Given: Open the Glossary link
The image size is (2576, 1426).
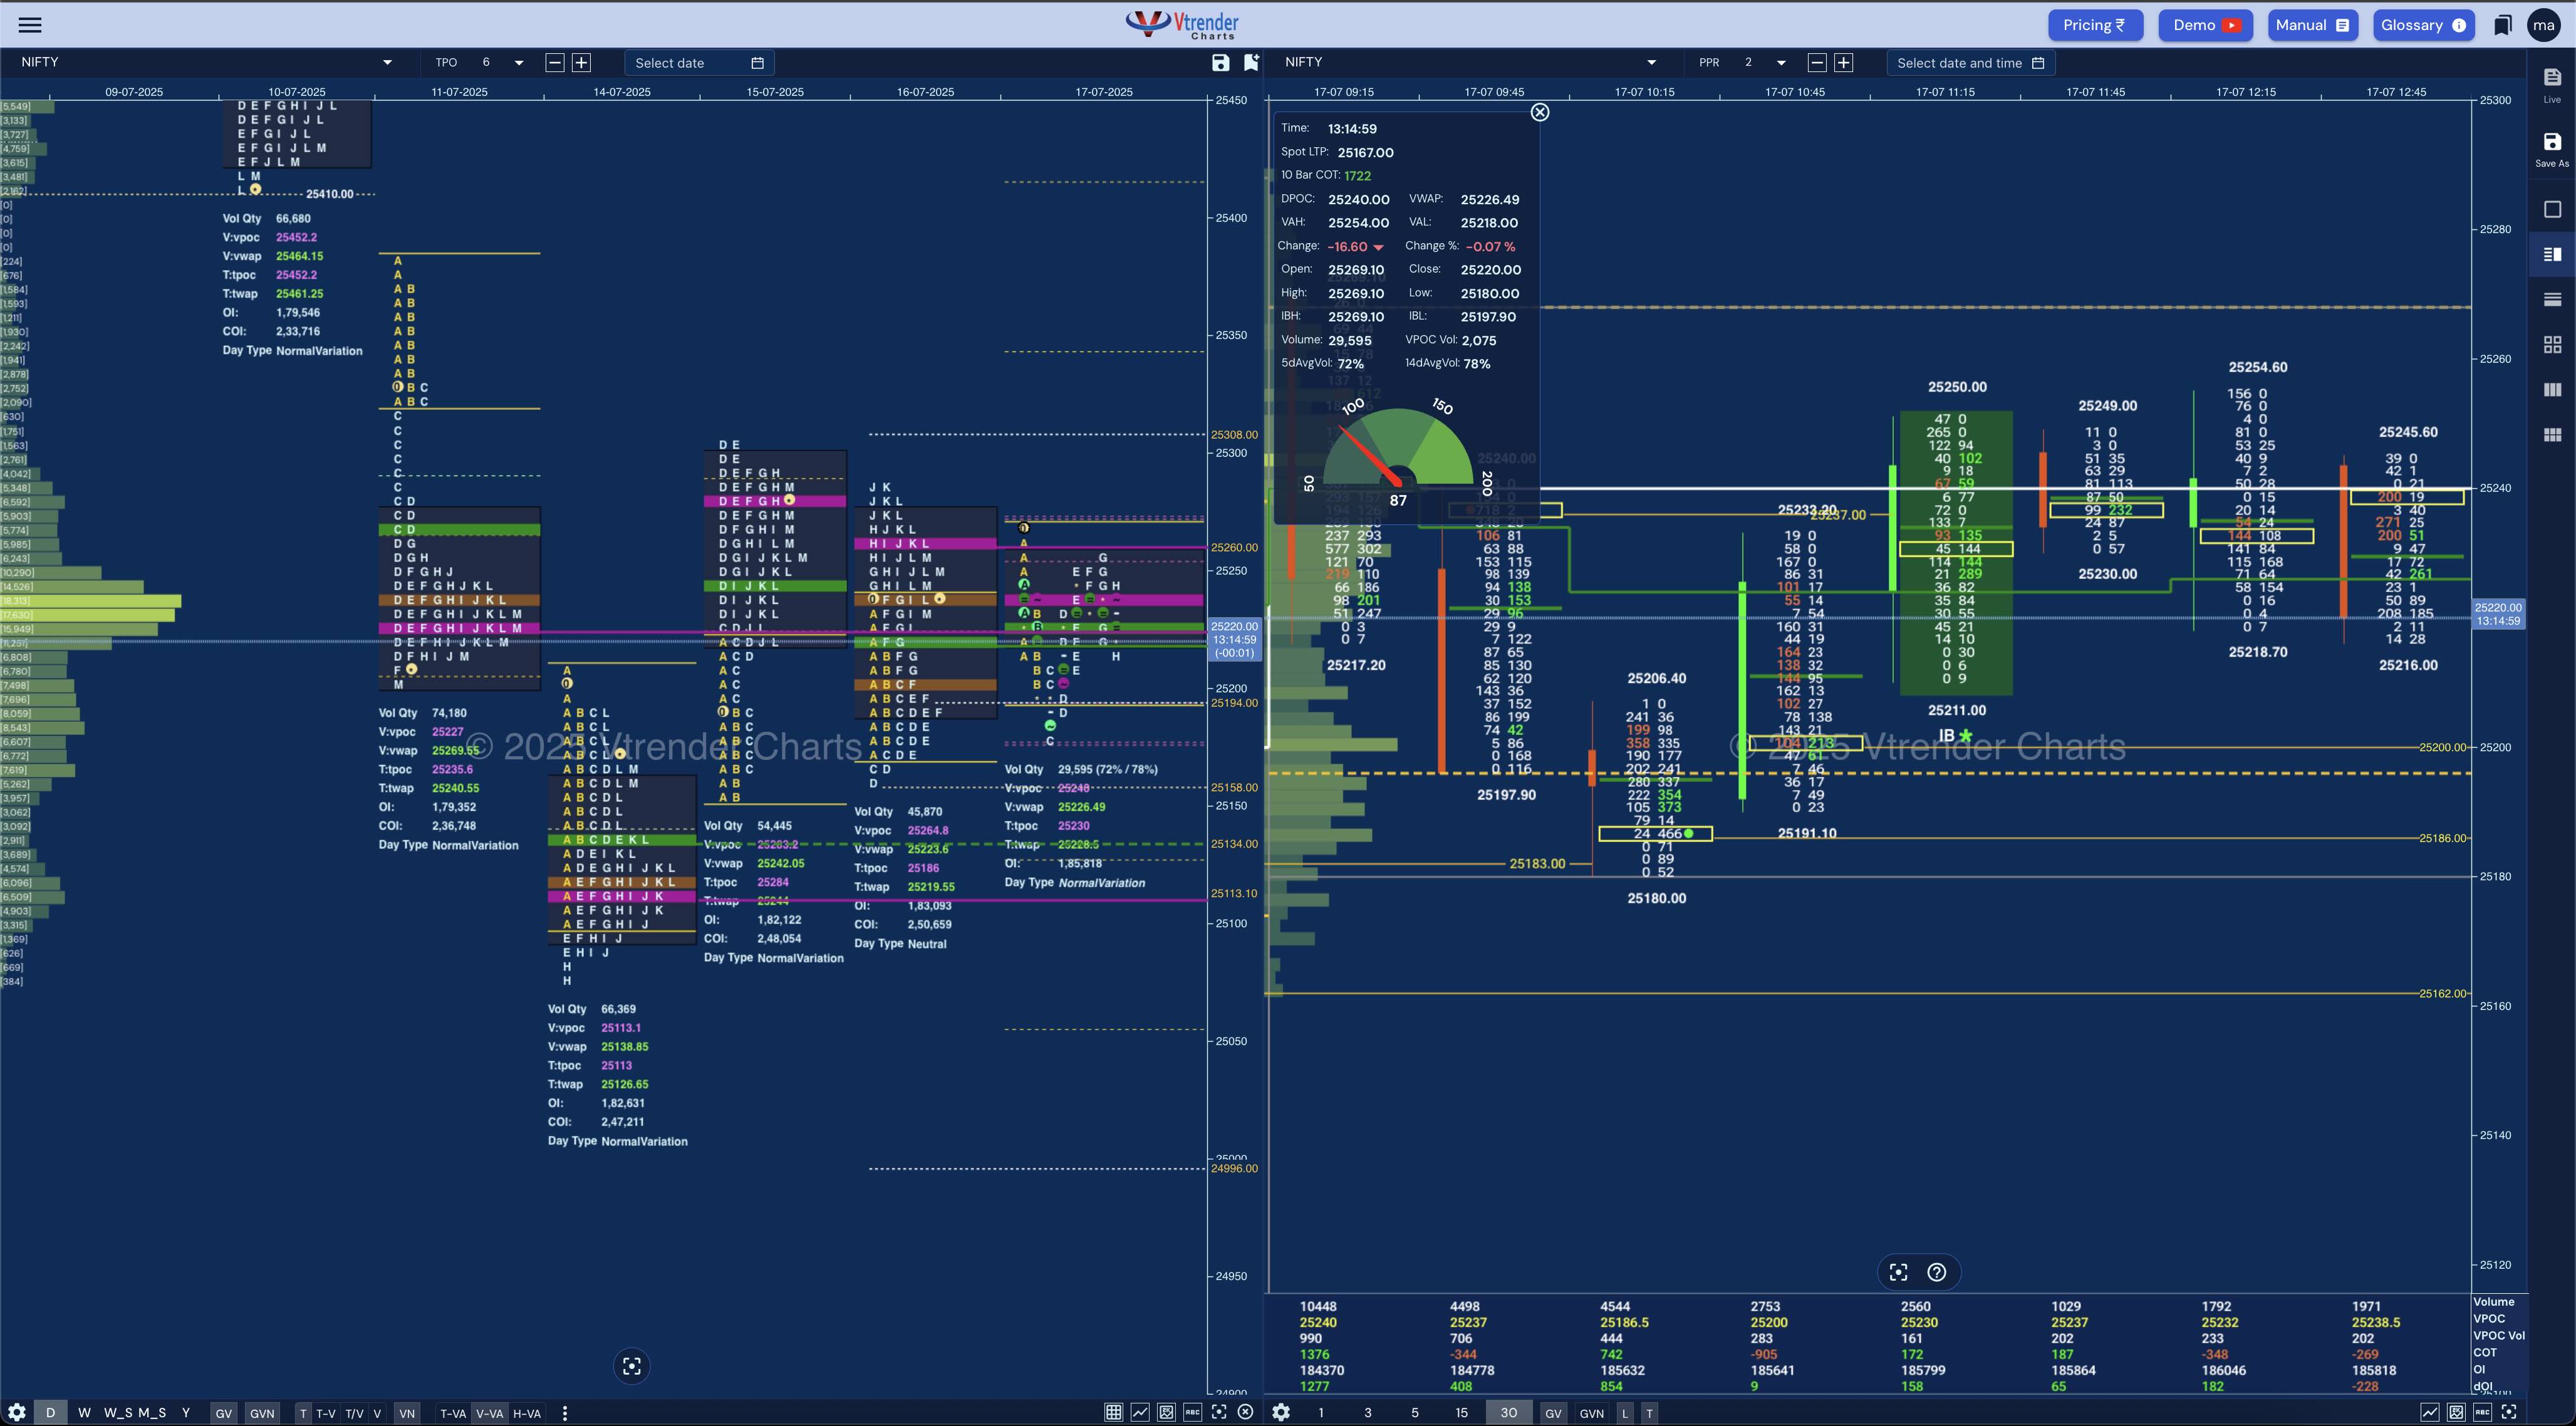Looking at the screenshot, I should [x=2422, y=25].
